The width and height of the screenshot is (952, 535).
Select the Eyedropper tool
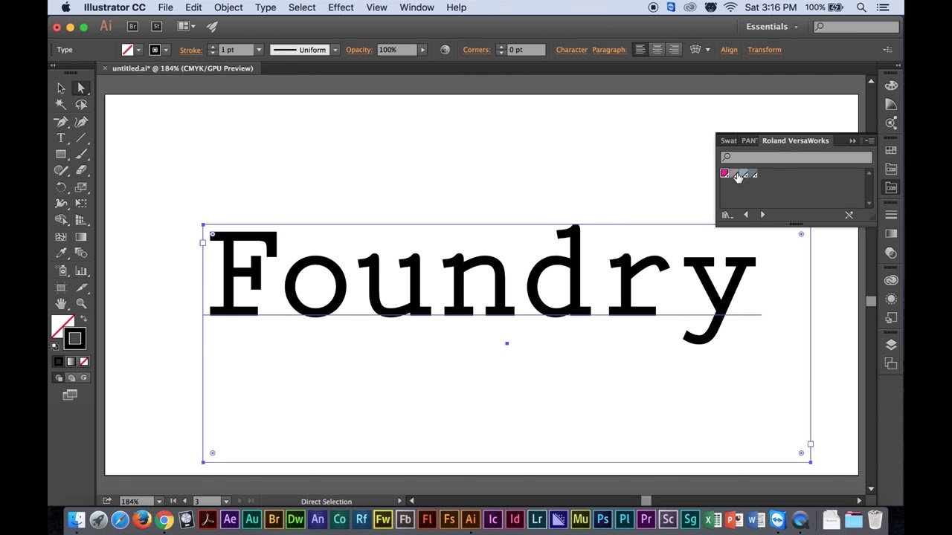point(61,253)
